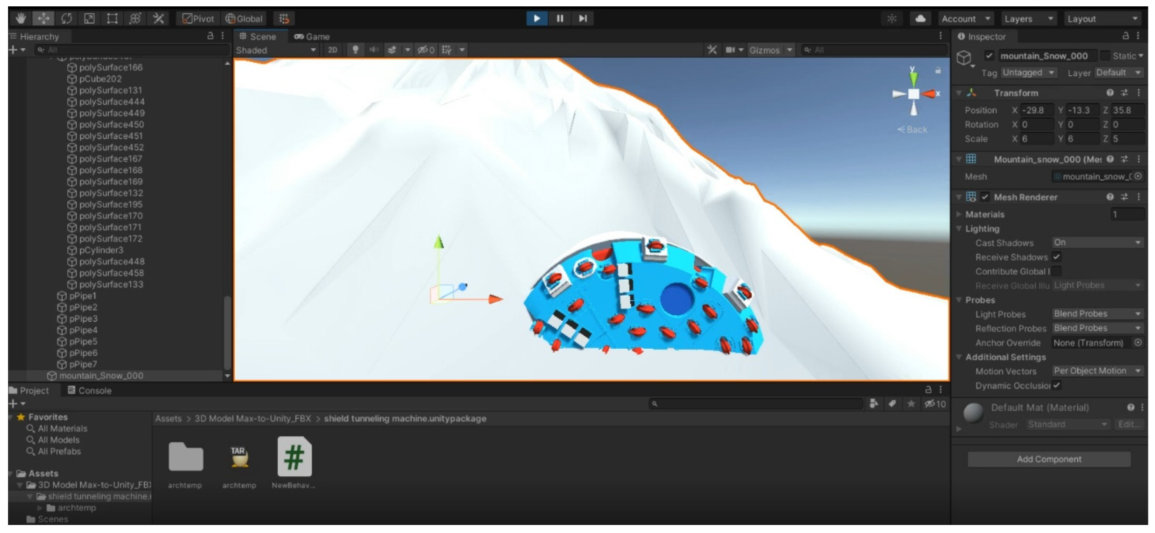Toggle Dynamic Occlusion checkbox
The width and height of the screenshot is (1155, 533).
click(x=1057, y=385)
